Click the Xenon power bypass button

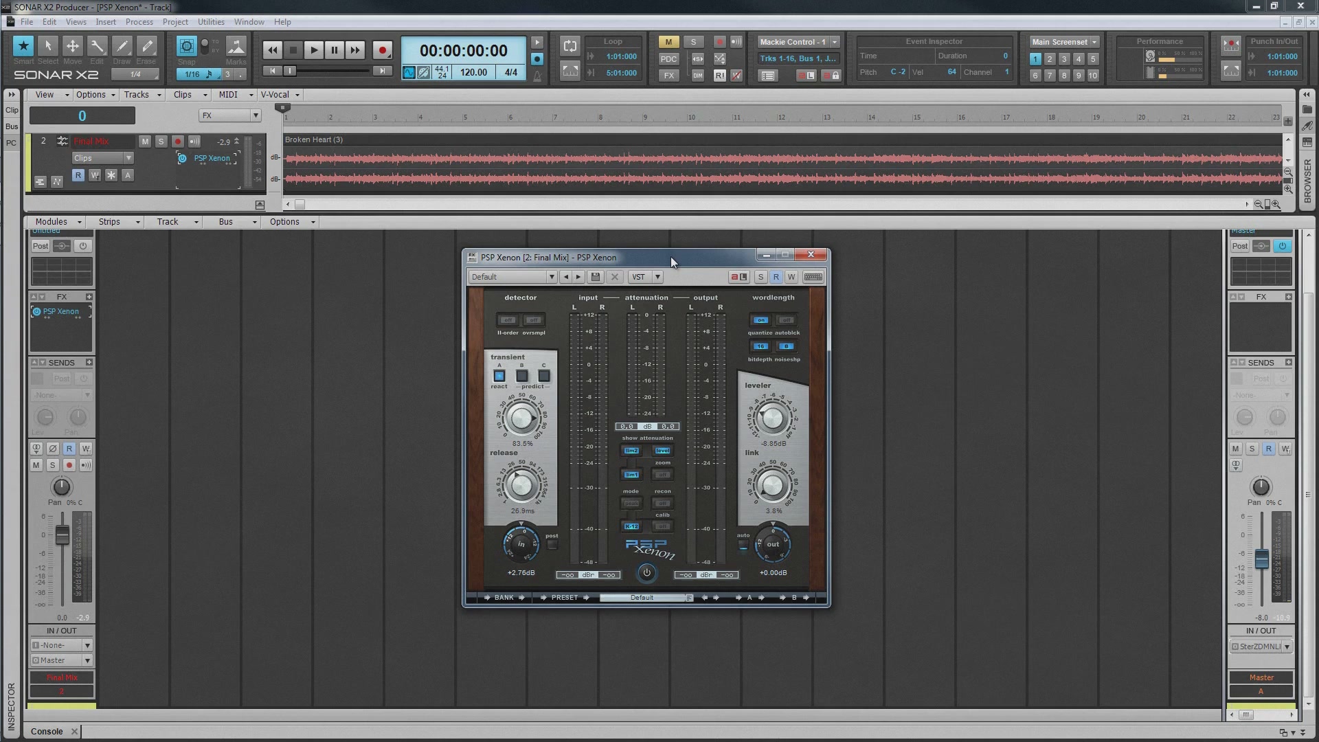point(646,572)
